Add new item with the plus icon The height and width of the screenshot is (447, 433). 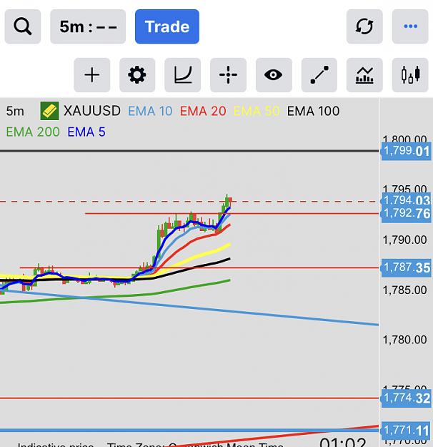tap(92, 75)
